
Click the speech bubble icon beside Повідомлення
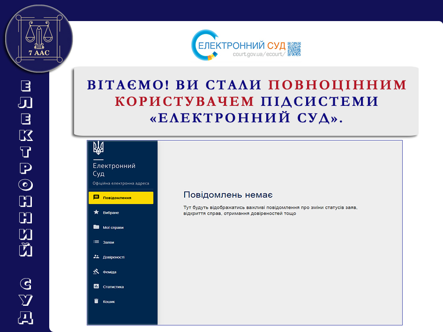96,198
